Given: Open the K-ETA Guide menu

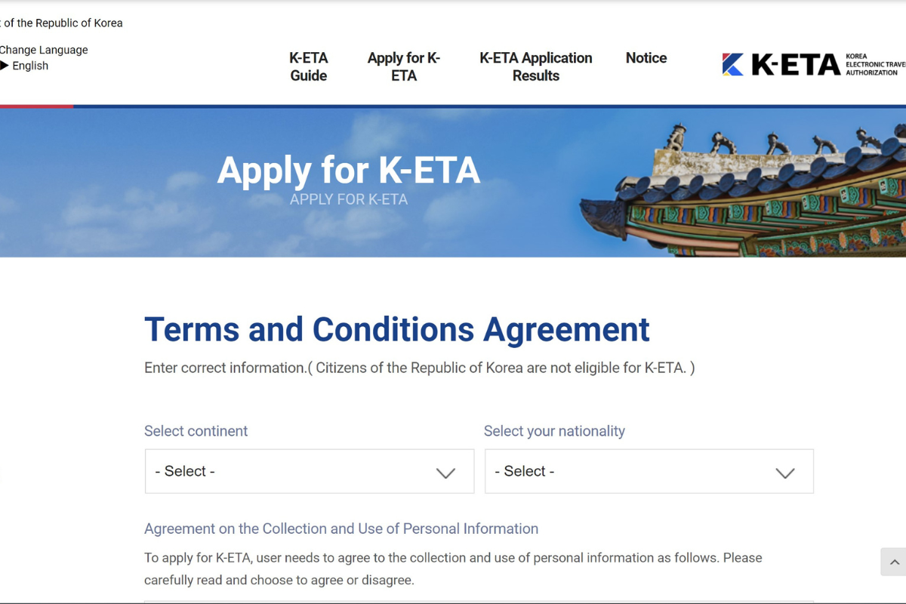Looking at the screenshot, I should [309, 66].
